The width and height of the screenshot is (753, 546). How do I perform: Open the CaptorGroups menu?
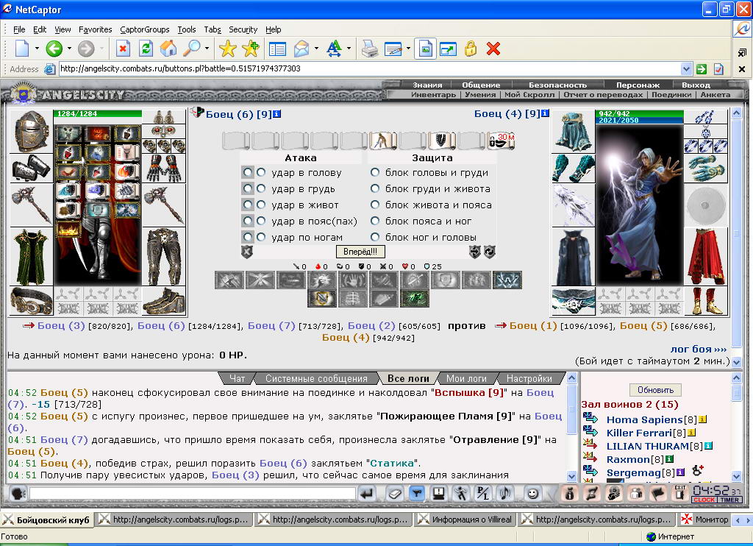coord(145,29)
